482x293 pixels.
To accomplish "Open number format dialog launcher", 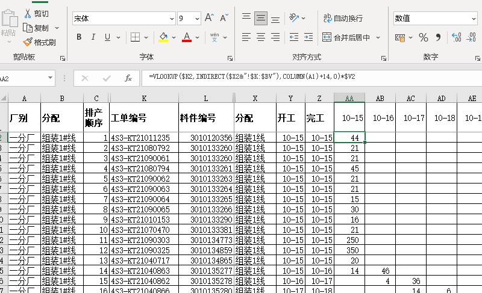I will [477, 58].
